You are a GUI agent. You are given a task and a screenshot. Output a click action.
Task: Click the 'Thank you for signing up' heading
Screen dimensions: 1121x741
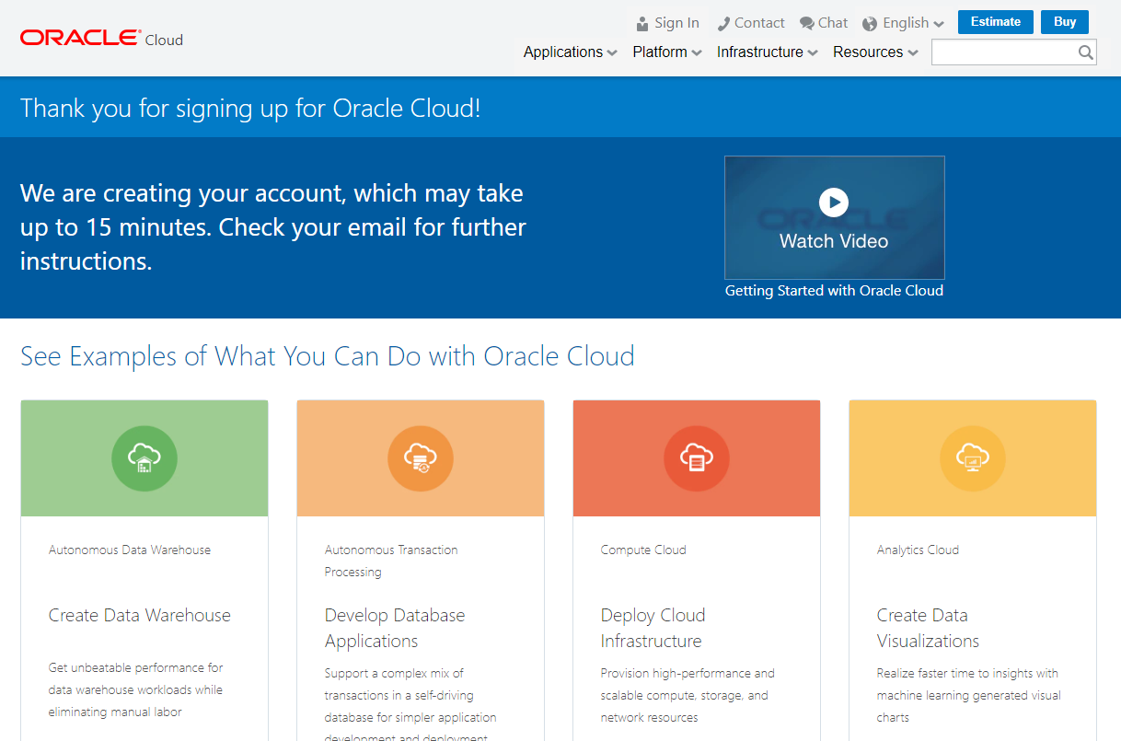250,109
